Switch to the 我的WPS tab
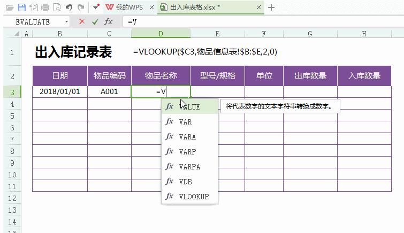The height and width of the screenshot is (233, 404). click(x=129, y=7)
